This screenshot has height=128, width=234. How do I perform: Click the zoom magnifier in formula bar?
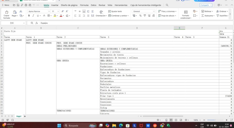32,23
